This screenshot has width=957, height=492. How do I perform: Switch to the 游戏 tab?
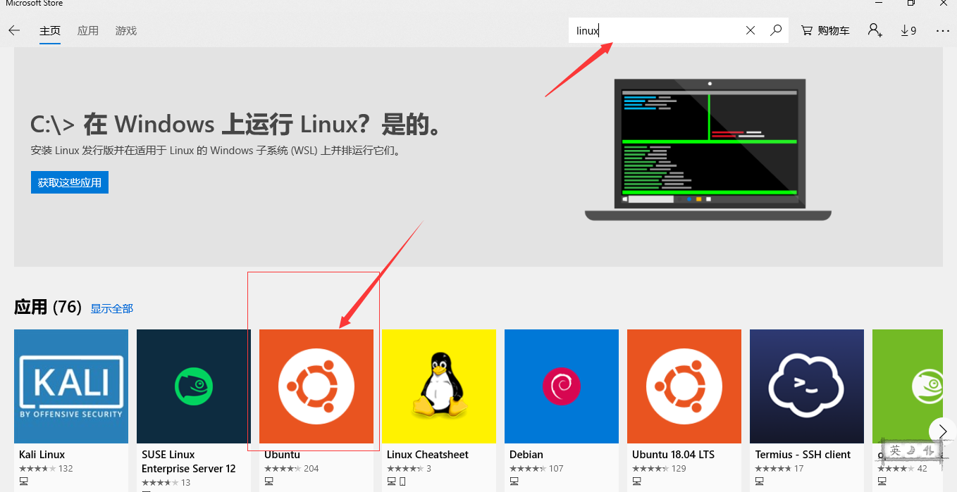click(125, 30)
